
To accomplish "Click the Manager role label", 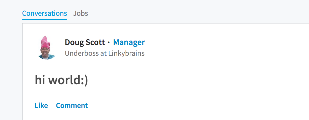I will (x=129, y=42).
